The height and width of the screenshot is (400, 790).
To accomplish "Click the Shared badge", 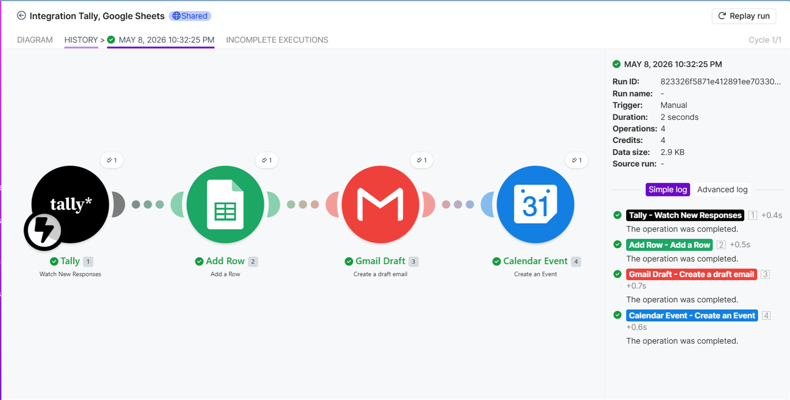I will point(190,16).
